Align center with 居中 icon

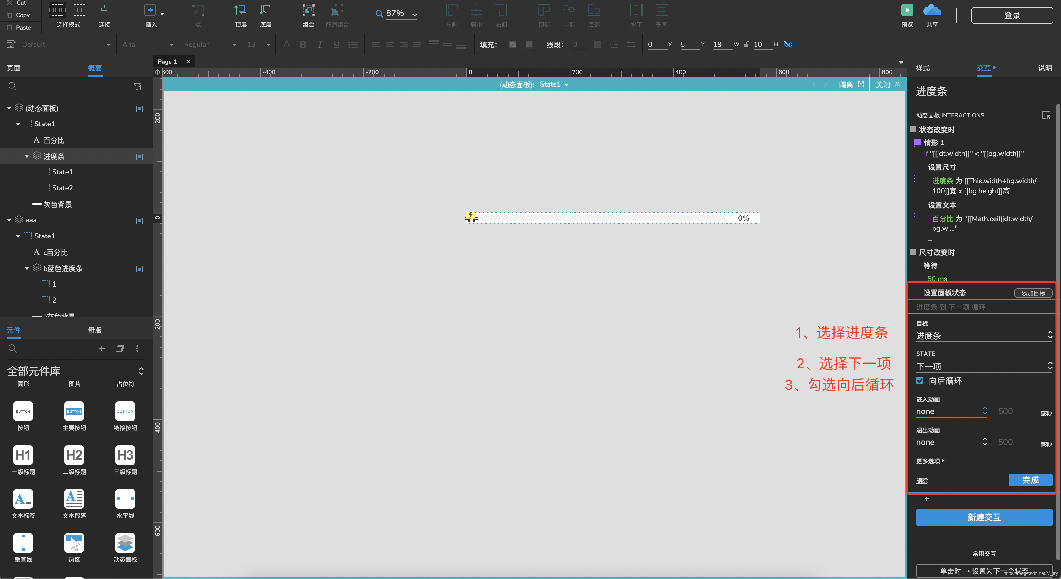point(476,10)
